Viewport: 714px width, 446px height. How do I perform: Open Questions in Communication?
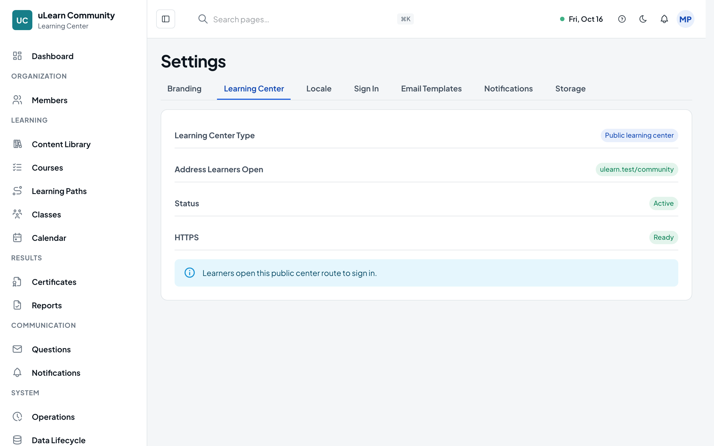(x=73, y=350)
